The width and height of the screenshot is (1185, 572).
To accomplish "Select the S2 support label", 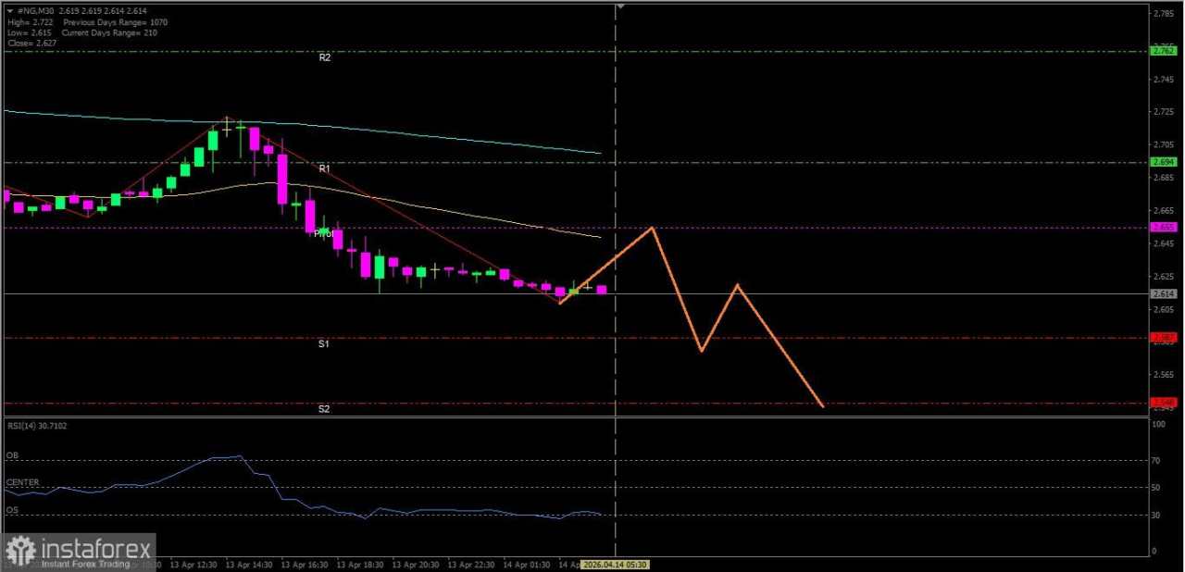I will 324,408.
